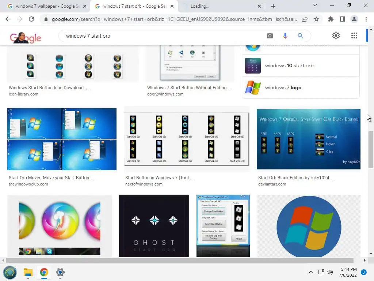Viewport: 374px width, 281px height.
Task: Visit deviantart.com source link
Action: (272, 184)
